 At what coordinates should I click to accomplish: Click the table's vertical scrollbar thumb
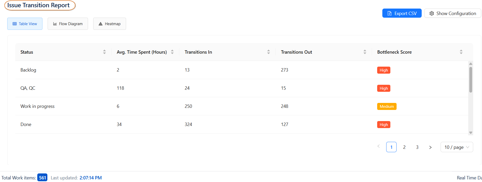(471, 80)
